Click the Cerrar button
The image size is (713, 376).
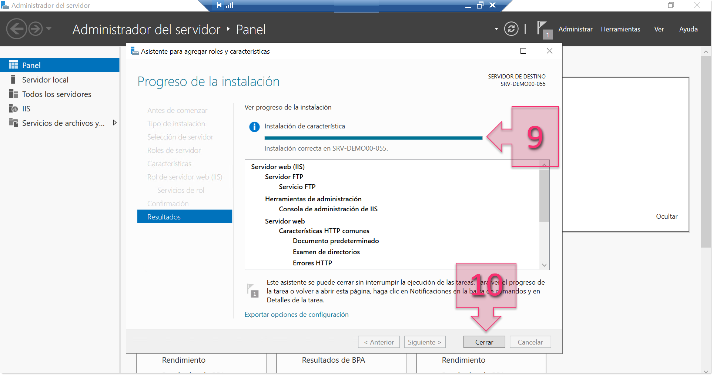(x=484, y=342)
